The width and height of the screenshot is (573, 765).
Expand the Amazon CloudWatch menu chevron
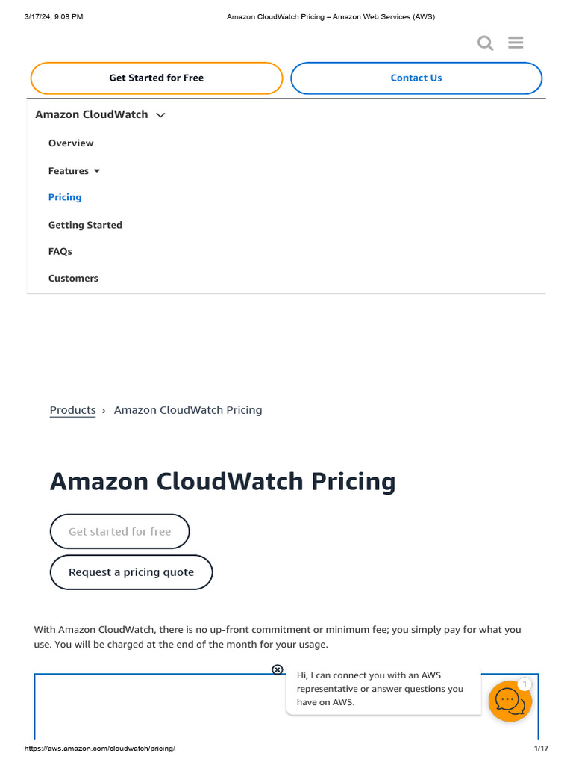(x=160, y=115)
